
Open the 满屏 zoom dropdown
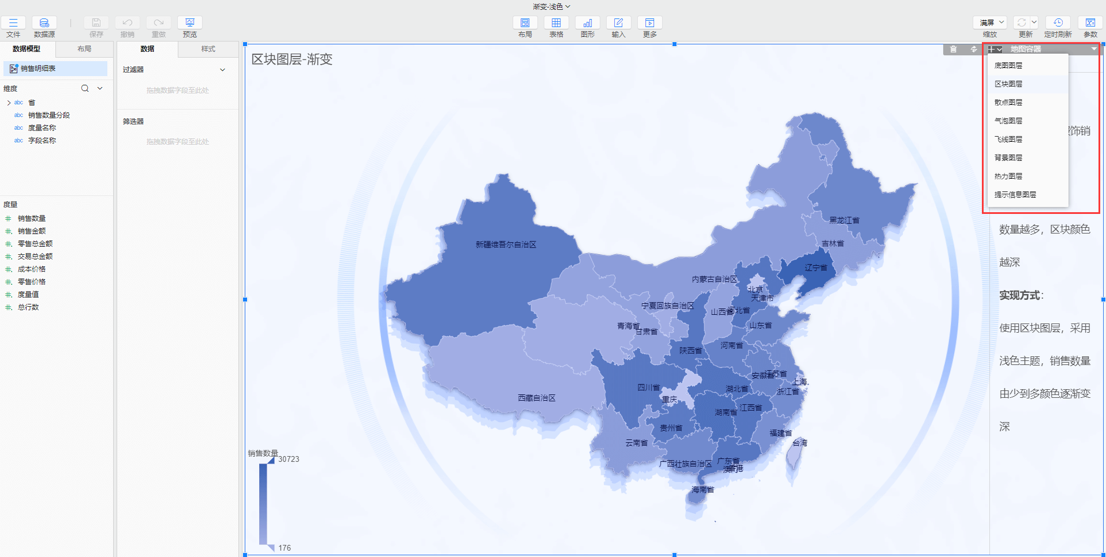[x=989, y=21]
